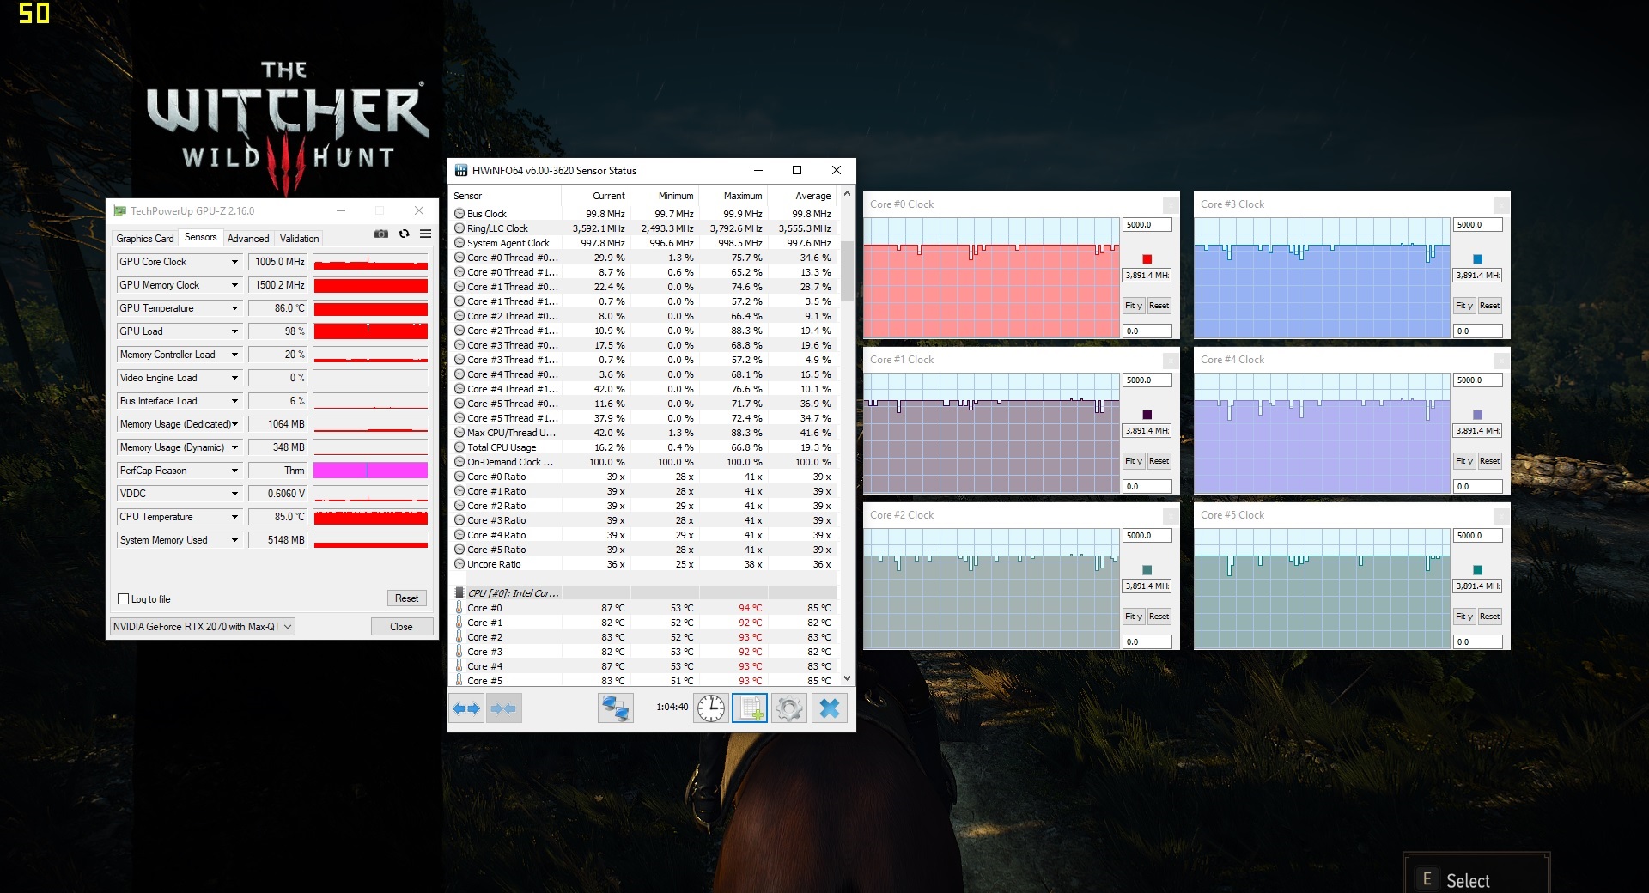Expand GPU Temperature sensor dropdown
Image resolution: width=1649 pixels, height=893 pixels.
[234, 308]
